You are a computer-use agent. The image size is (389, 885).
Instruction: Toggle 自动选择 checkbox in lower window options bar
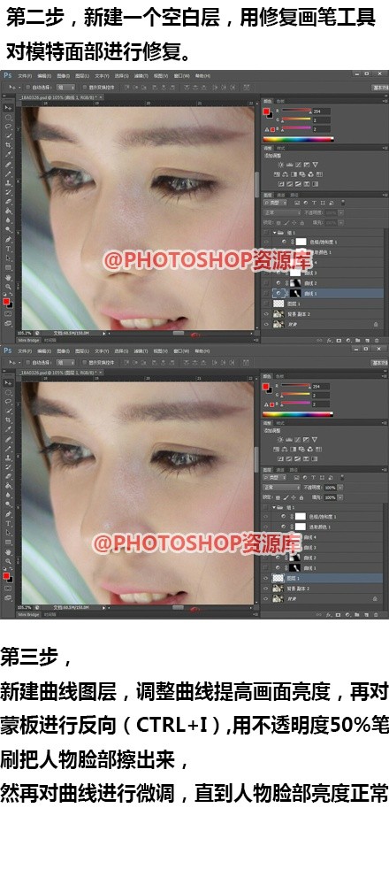click(27, 362)
